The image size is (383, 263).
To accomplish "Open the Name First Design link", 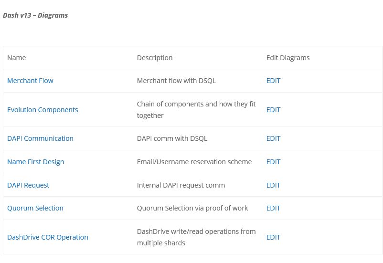I will point(35,162).
